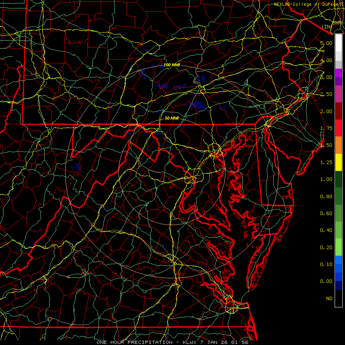Click the 0.00 legend value
345x345 pixels.
326,281
